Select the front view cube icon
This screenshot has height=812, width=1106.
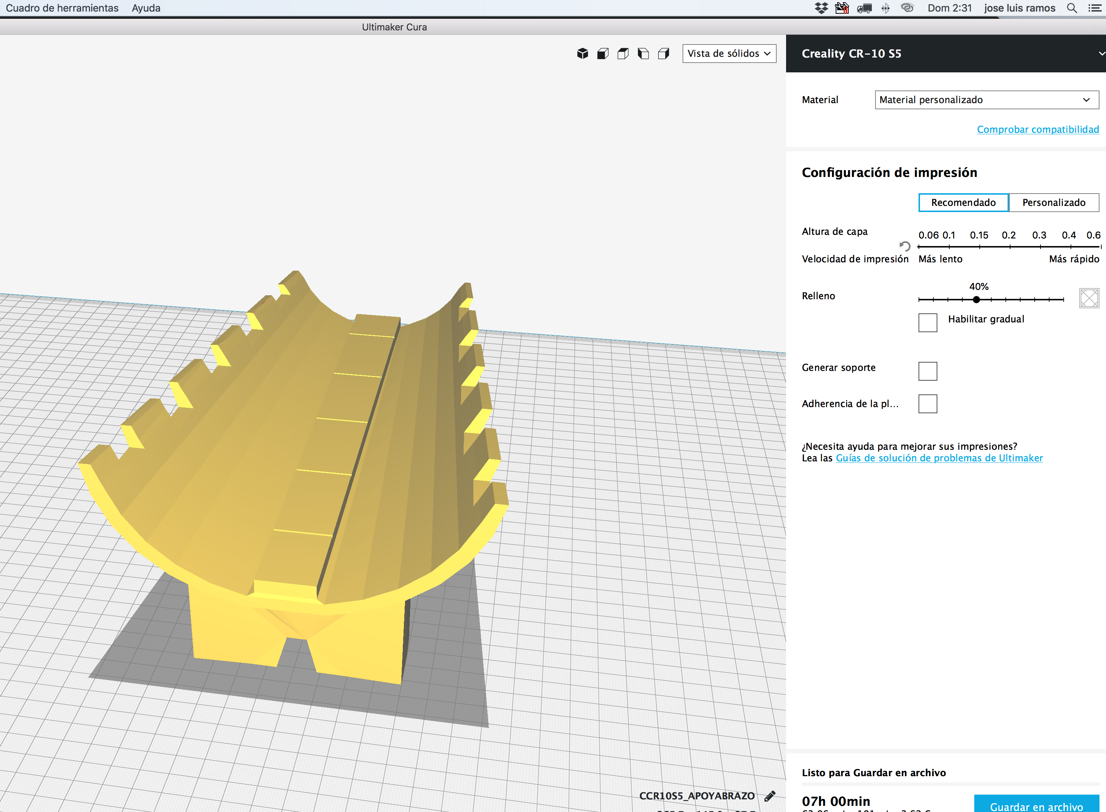pyautogui.click(x=603, y=54)
